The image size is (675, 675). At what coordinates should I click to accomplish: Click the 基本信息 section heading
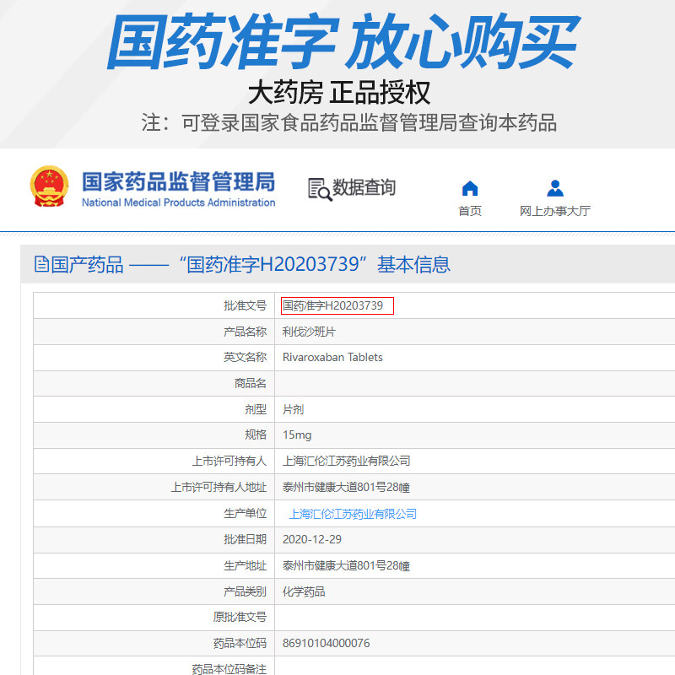pyautogui.click(x=413, y=264)
